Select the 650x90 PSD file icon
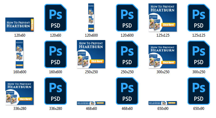Image resolution: width=216 pixels, height=118 pixels. (199, 91)
